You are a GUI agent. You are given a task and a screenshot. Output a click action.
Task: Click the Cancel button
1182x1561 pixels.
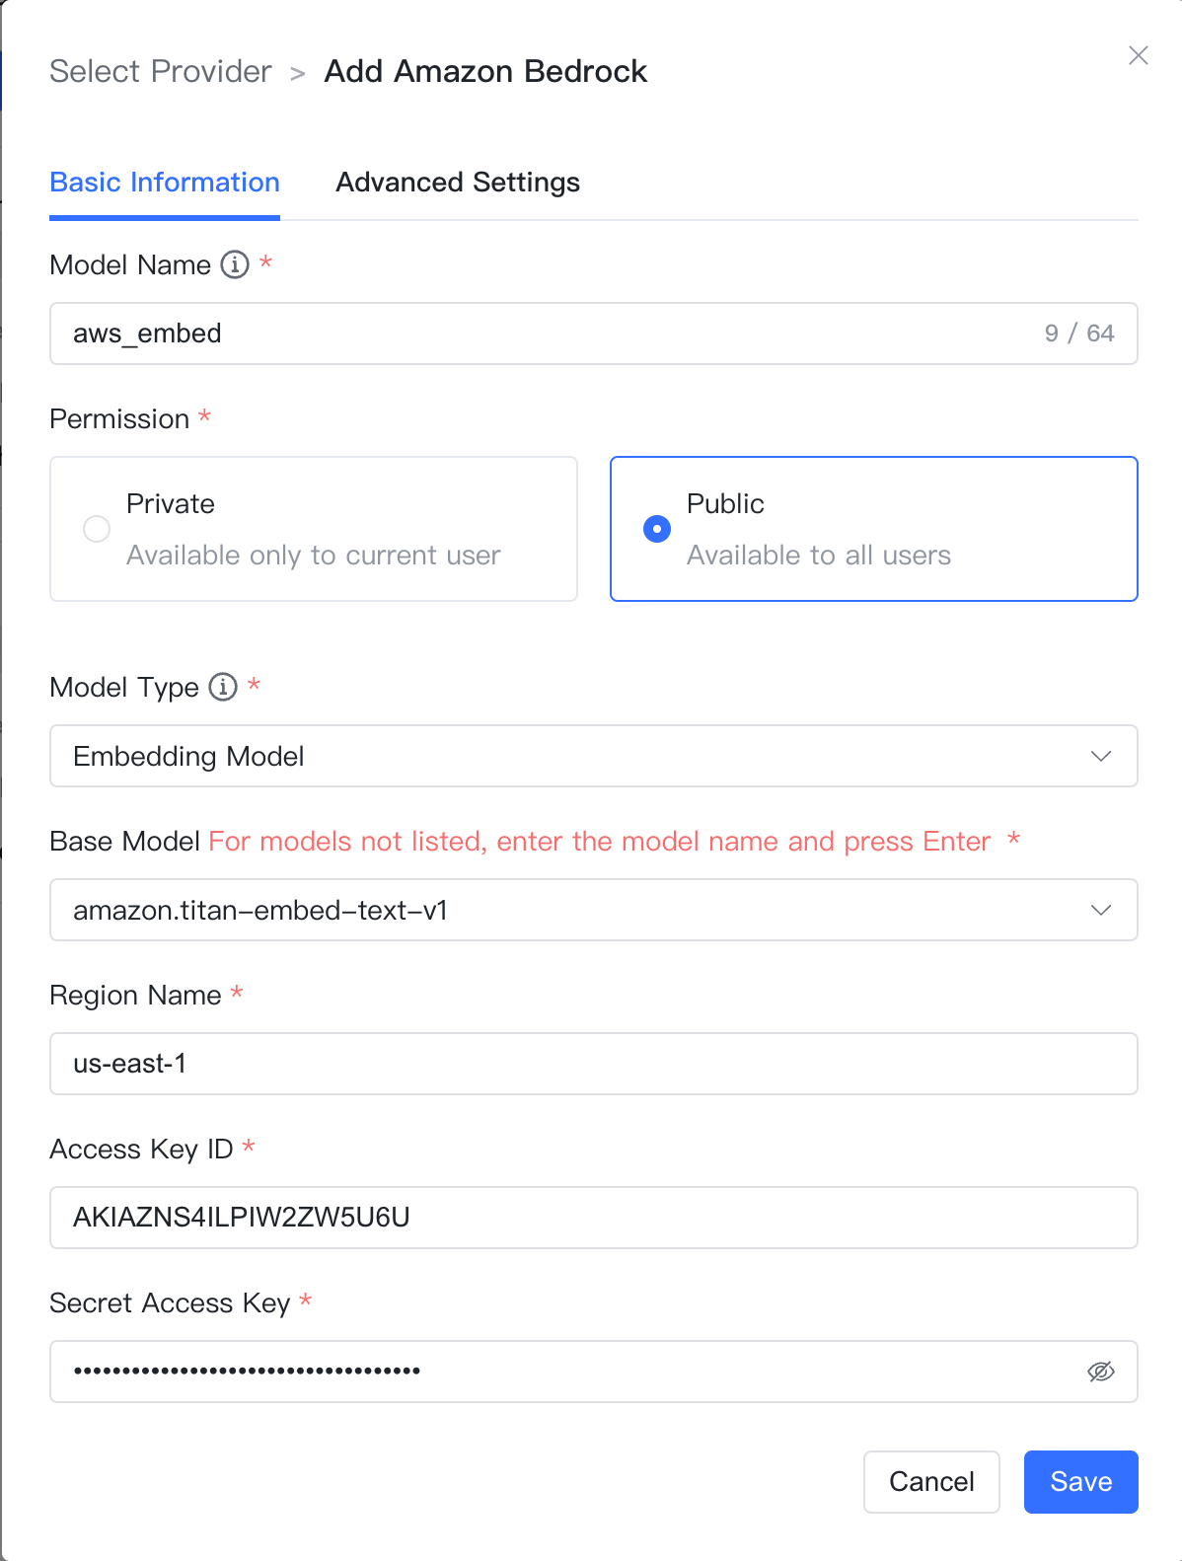(931, 1482)
